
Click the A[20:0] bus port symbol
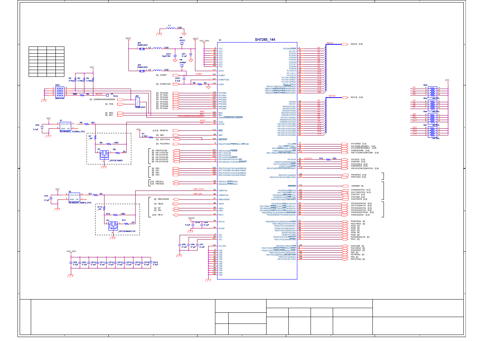coord(345,44)
